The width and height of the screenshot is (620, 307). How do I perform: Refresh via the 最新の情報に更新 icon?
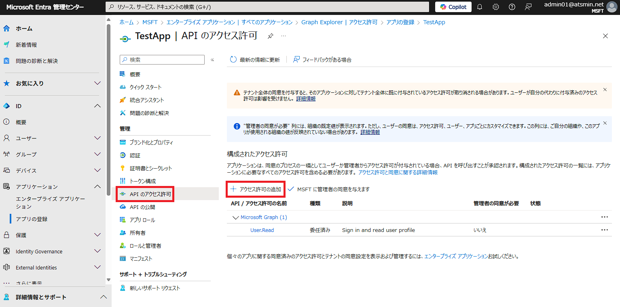(x=233, y=59)
